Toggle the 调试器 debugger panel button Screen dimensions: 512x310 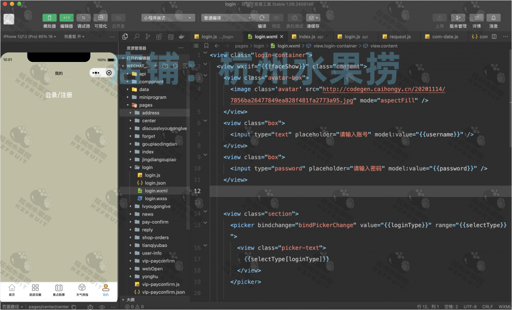83,18
